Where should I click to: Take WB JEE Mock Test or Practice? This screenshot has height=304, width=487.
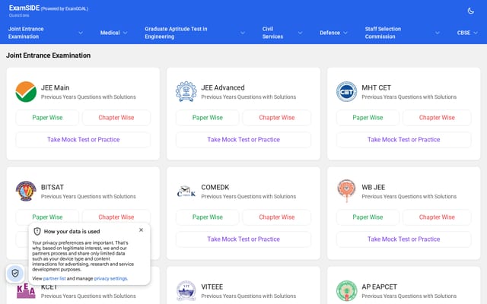[x=404, y=239]
